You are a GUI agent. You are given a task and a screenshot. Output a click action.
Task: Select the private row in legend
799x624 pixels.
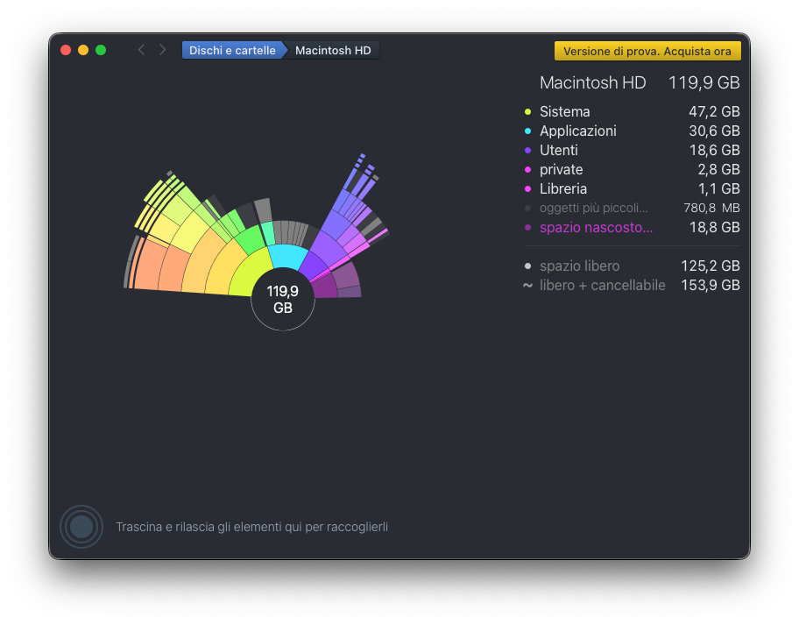(x=632, y=170)
